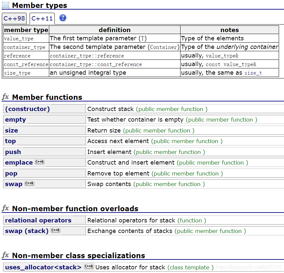Click the 'Access next element' description
The height and width of the screenshot is (273, 284).
(x=118, y=141)
